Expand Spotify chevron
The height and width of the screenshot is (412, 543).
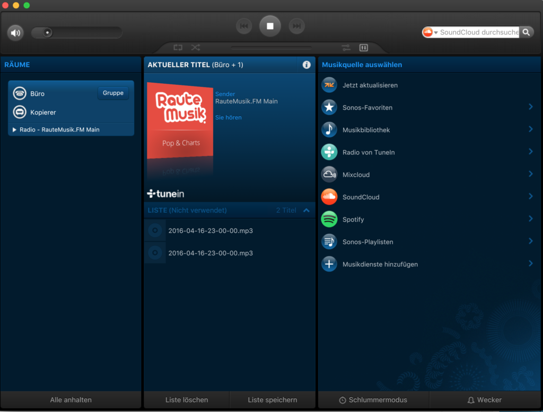[x=530, y=218]
